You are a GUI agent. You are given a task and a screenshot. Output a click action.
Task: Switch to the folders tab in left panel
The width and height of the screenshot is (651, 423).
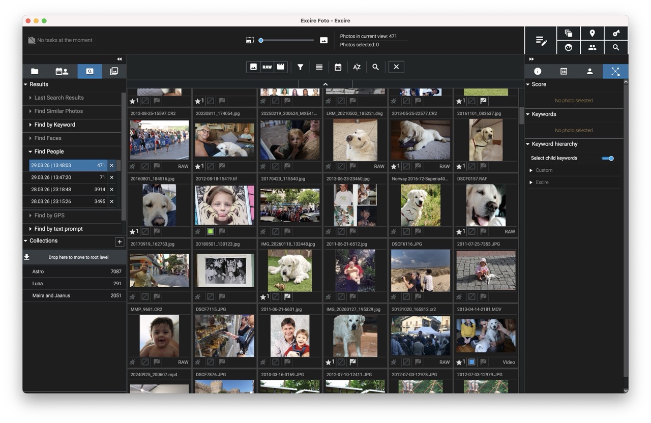pyautogui.click(x=35, y=71)
